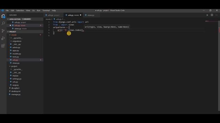Click the VS Code logo in title bar
The height and width of the screenshot is (123, 220).
pos(2,11)
